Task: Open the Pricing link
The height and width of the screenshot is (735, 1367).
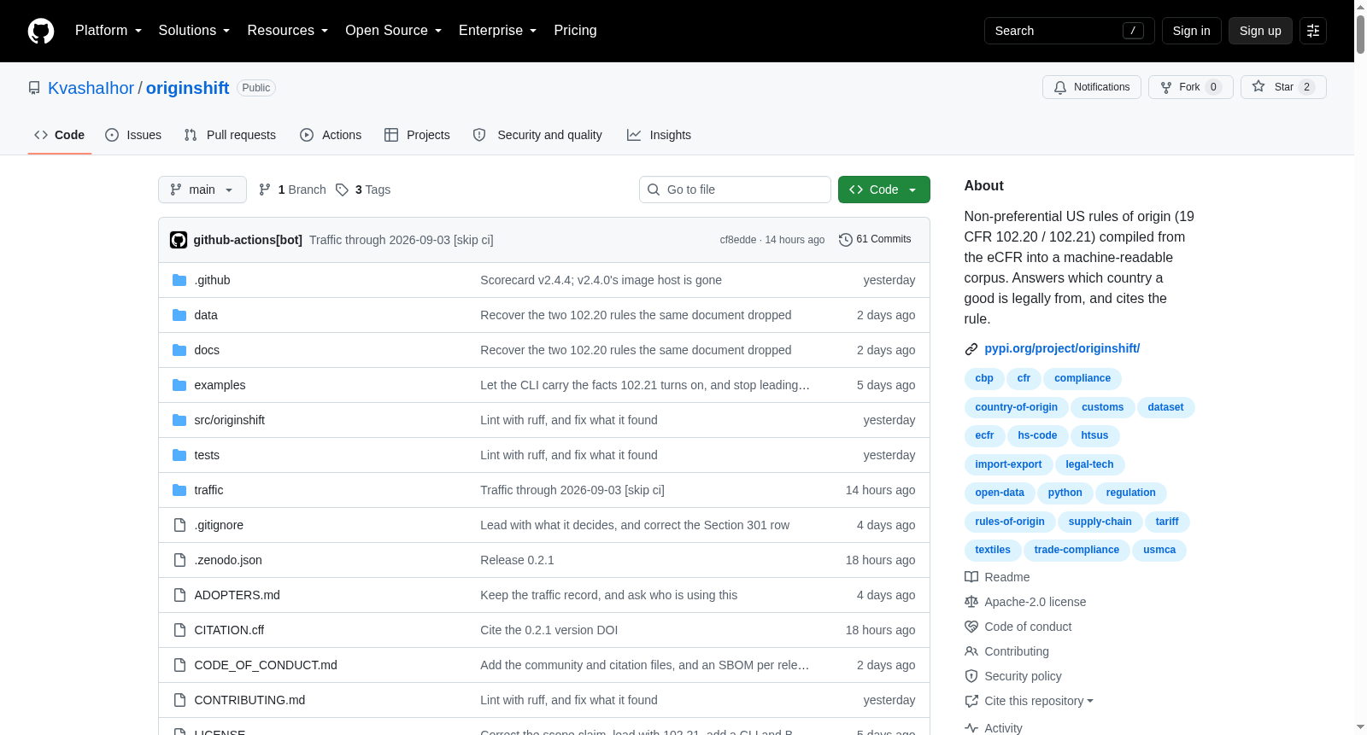Action: point(575,31)
